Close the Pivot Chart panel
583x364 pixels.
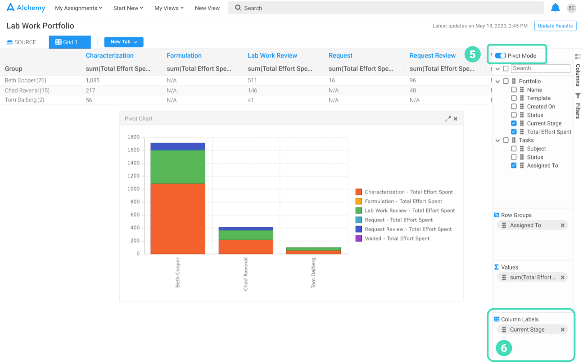(x=456, y=119)
